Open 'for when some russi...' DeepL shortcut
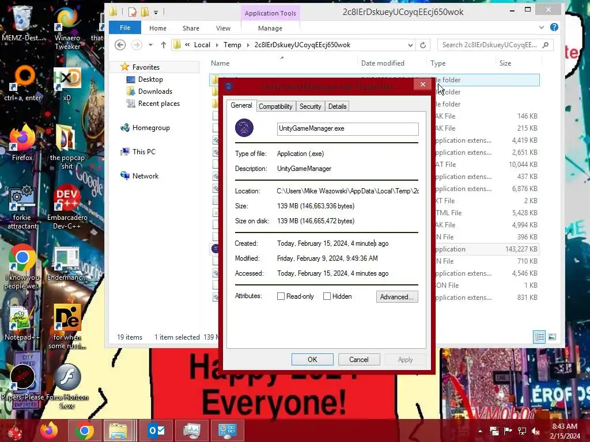Image resolution: width=590 pixels, height=442 pixels. (67, 326)
